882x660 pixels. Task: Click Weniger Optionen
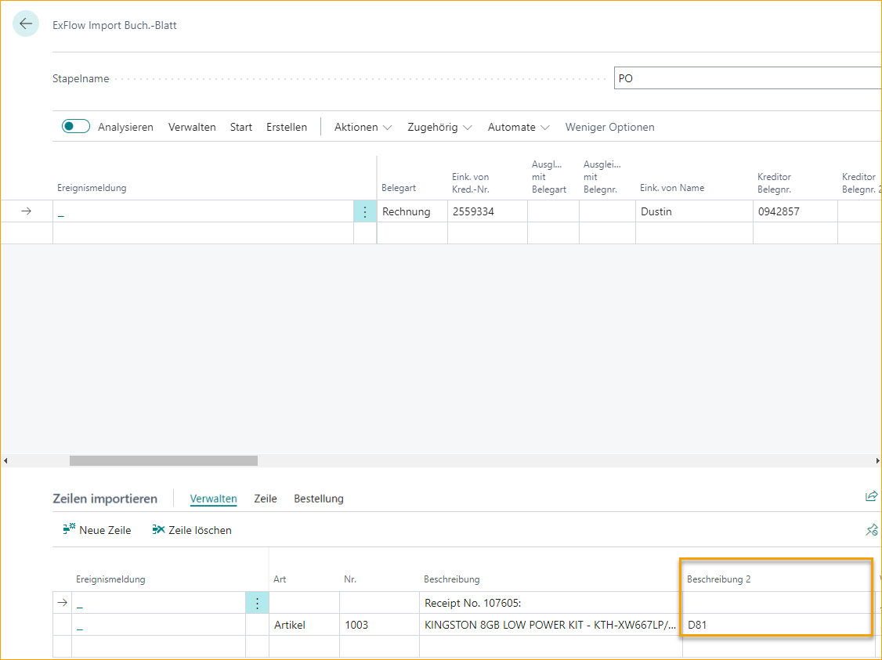[x=609, y=127]
